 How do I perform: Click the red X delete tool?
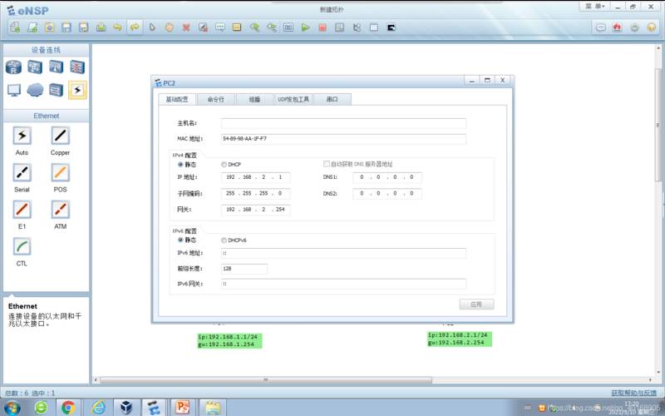click(x=185, y=27)
